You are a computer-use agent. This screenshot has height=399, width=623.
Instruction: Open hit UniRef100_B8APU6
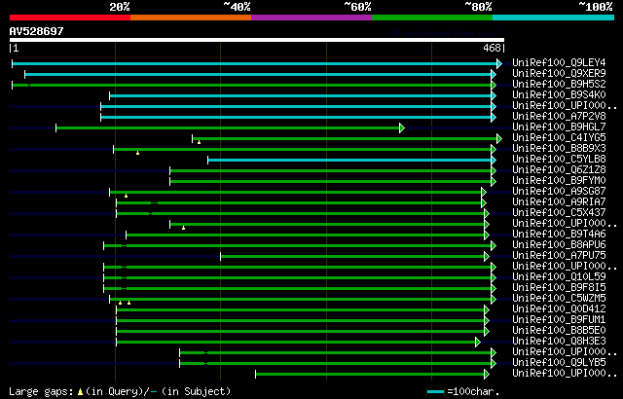coord(559,245)
